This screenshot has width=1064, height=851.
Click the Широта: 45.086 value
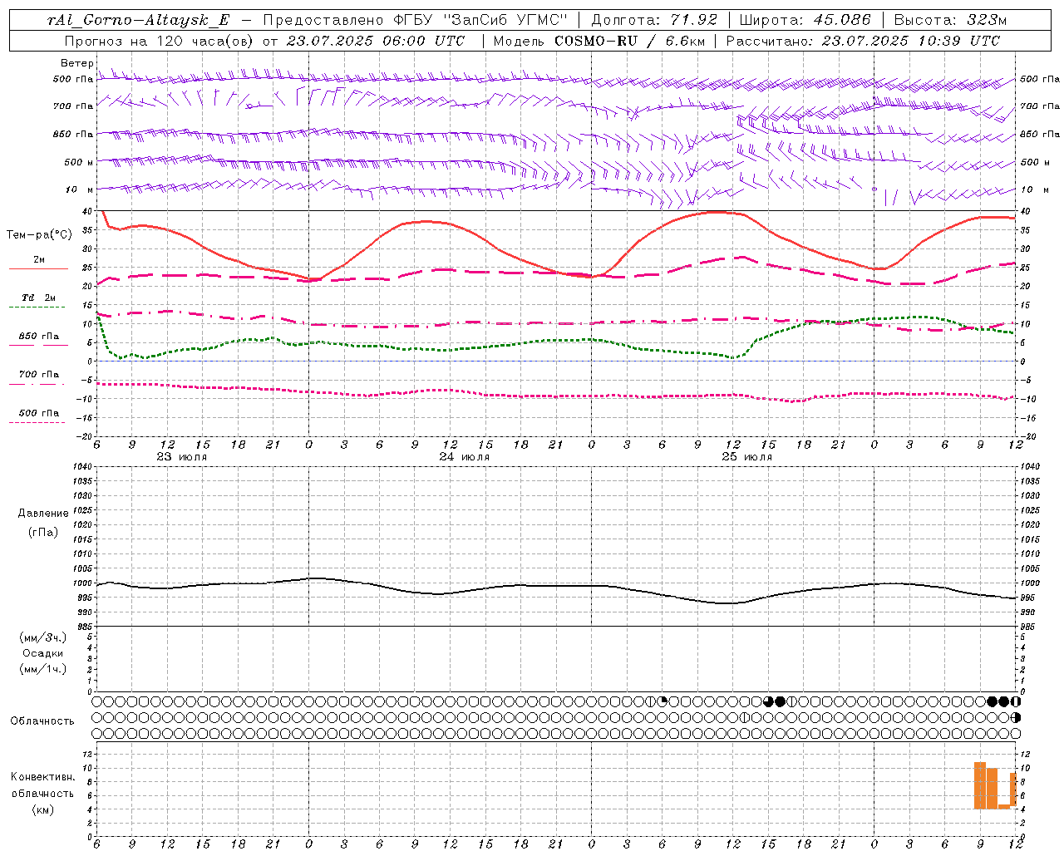coord(805,20)
